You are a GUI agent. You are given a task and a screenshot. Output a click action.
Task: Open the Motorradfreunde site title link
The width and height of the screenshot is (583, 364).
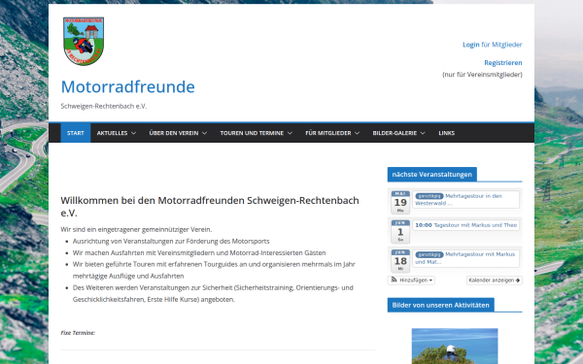(128, 87)
